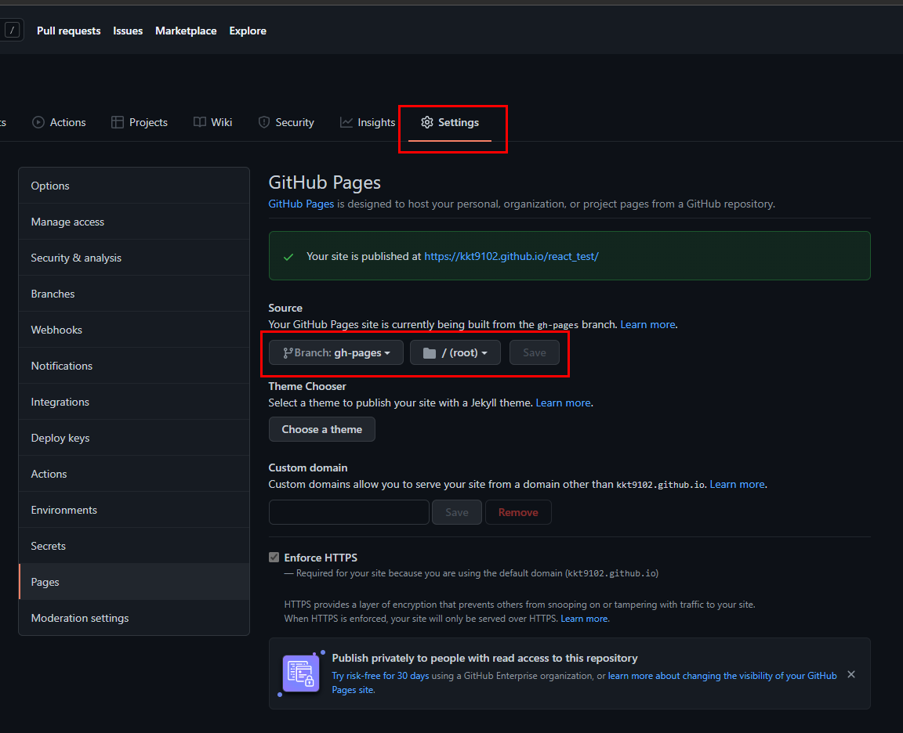Viewport: 903px width, 733px height.
Task: Click the Settings gear icon
Action: pyautogui.click(x=426, y=122)
